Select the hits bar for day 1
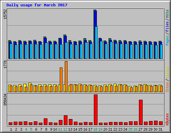The width and height of the screenshot is (171, 133). coord(9,50)
